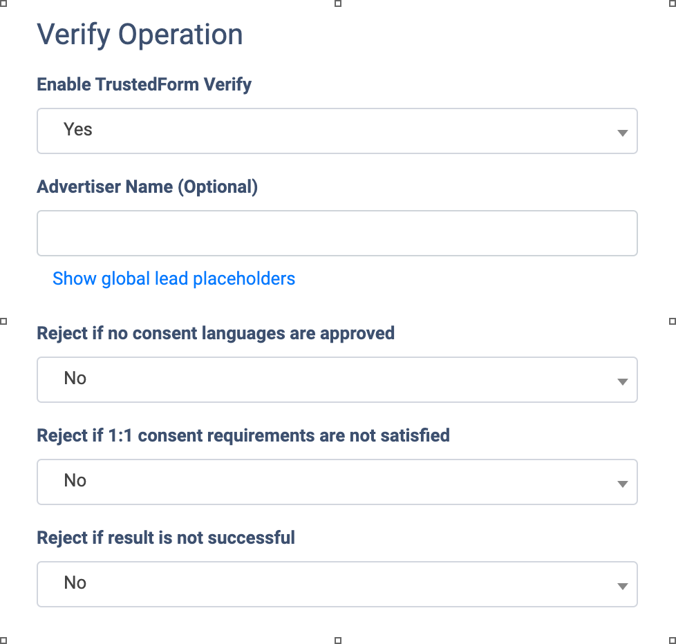Grab the top-left corner resize handle

tap(3, 3)
